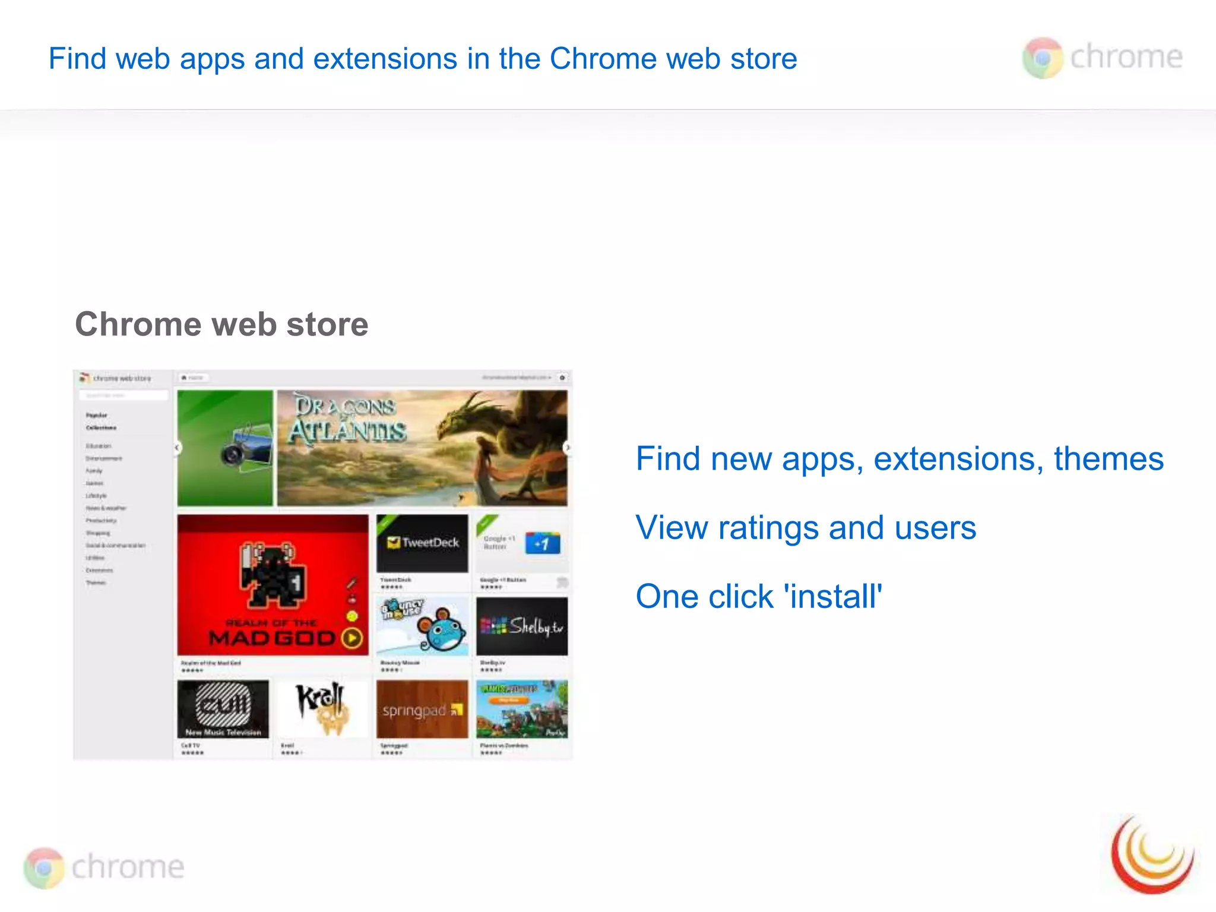The image size is (1216, 912).
Task: Click the slide title about Chrome web store
Action: [423, 59]
